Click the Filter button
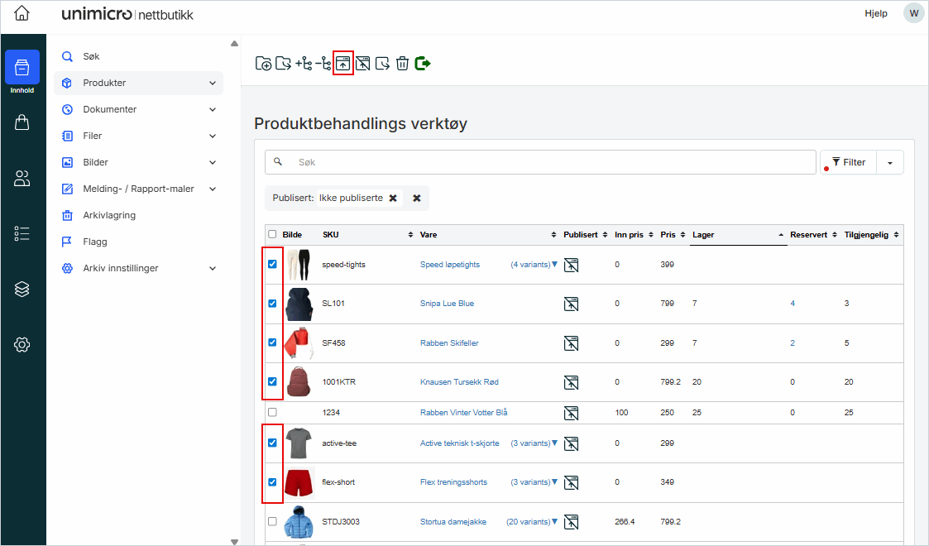The image size is (929, 546). [848, 162]
